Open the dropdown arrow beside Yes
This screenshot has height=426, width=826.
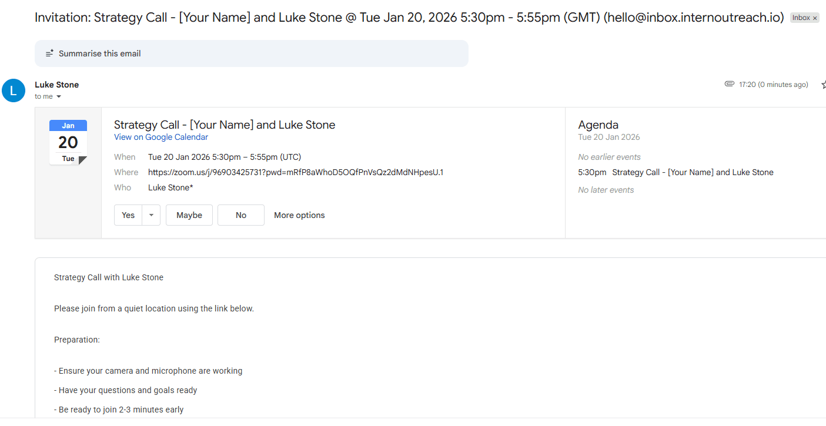coord(151,215)
